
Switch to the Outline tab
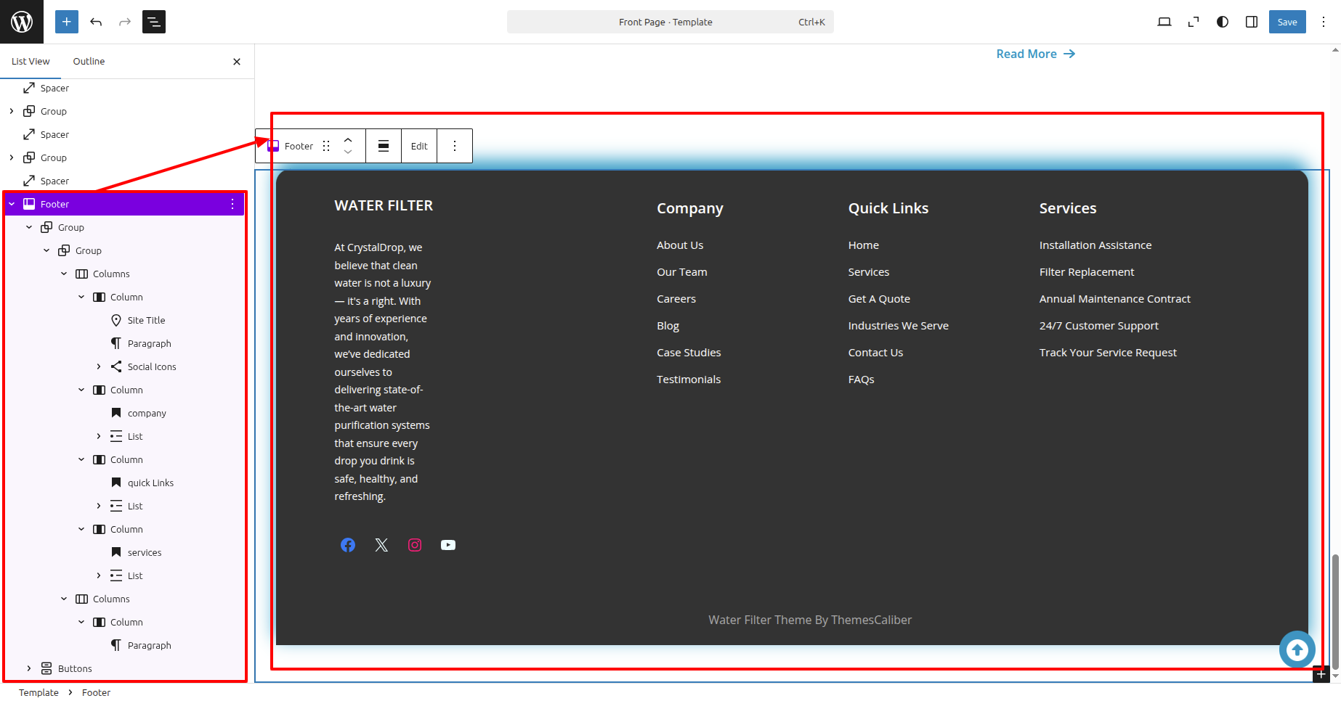(x=89, y=62)
